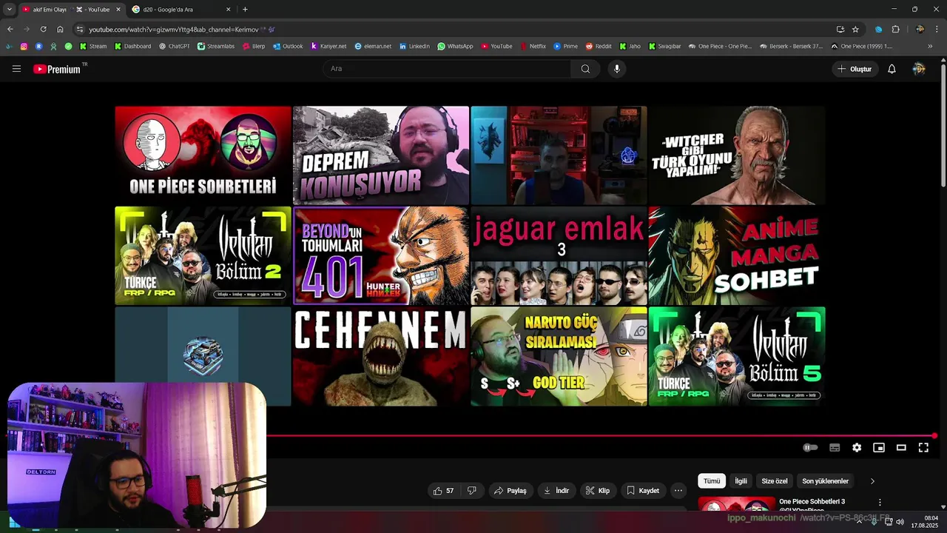Share video with Paylaş button
947x533 pixels.
point(510,491)
